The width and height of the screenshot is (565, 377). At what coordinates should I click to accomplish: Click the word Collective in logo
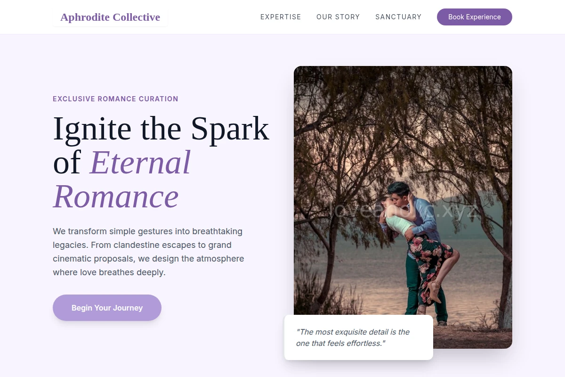136,17
